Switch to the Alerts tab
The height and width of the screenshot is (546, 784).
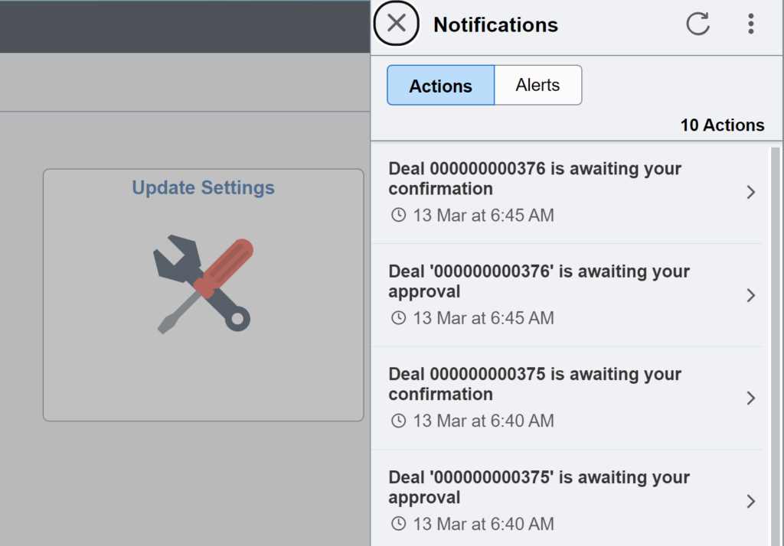[537, 85]
